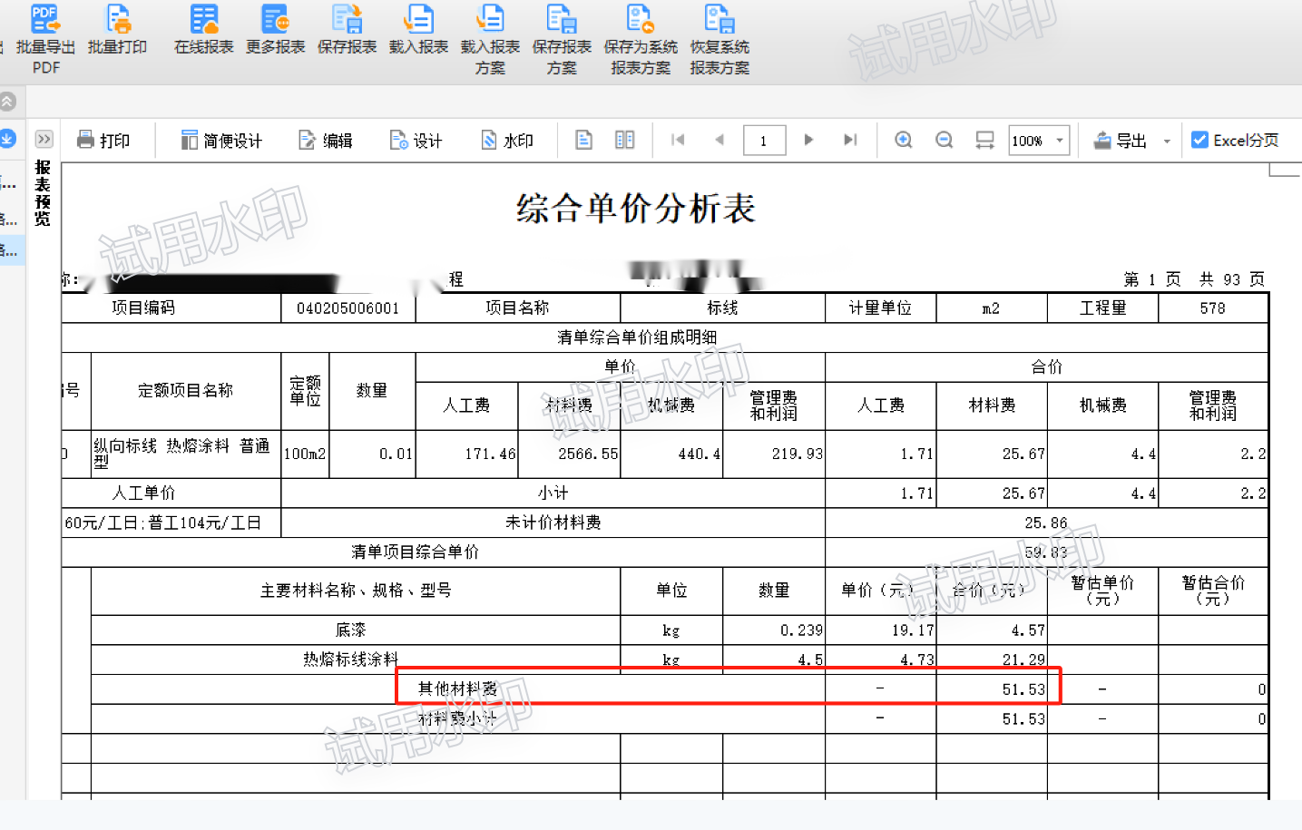Select two-page view icon
1302x830 pixels.
coord(625,140)
